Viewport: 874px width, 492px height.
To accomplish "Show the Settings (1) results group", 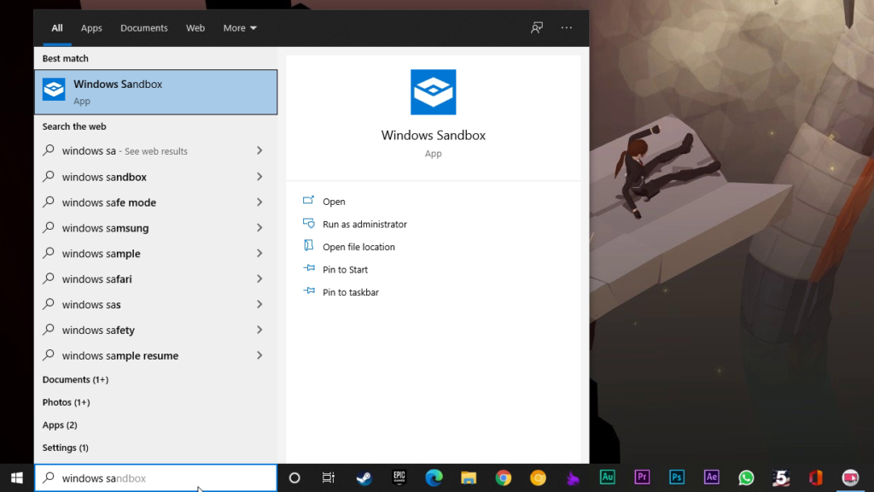I will pyautogui.click(x=65, y=448).
